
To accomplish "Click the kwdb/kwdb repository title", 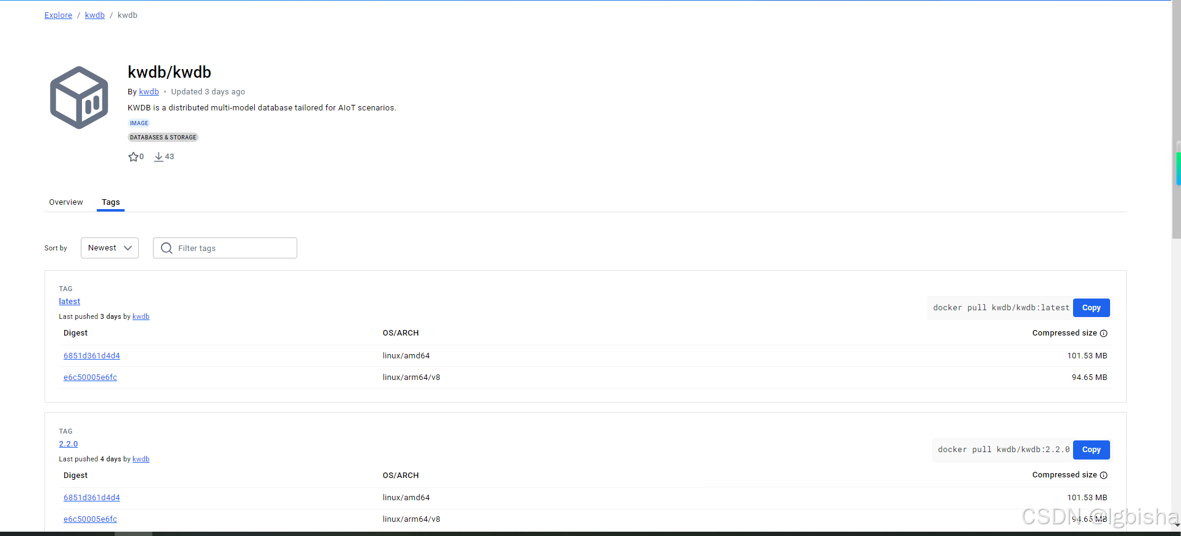I will [169, 72].
